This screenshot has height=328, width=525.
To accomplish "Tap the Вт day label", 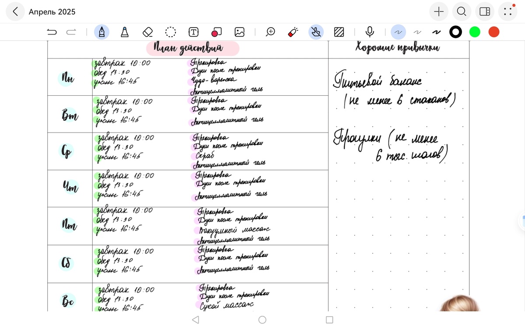I will (x=70, y=115).
